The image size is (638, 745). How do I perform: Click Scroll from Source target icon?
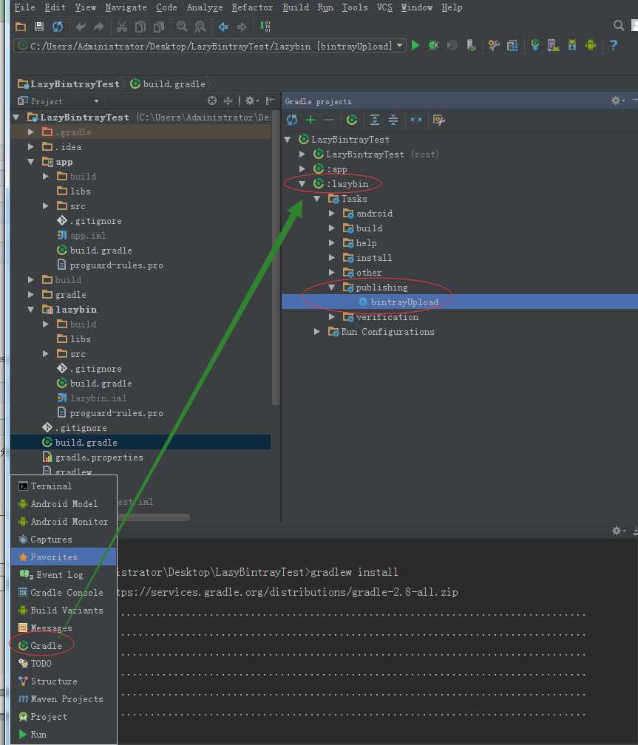point(212,101)
